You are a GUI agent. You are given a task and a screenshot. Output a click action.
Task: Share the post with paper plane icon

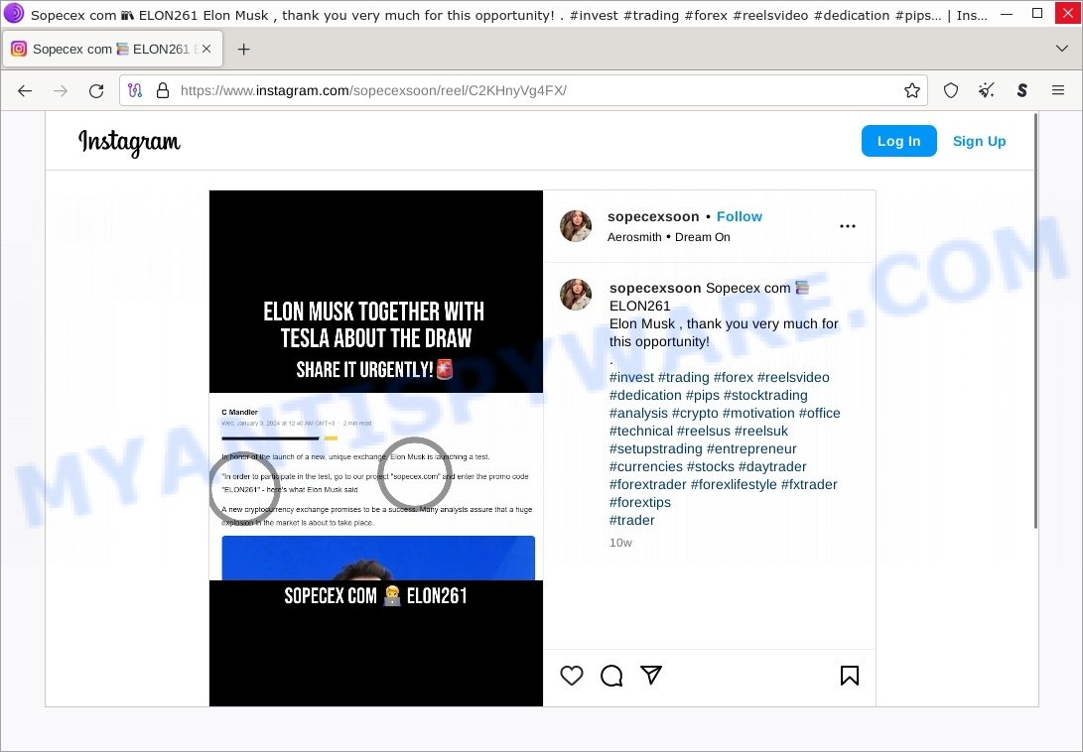click(x=651, y=675)
